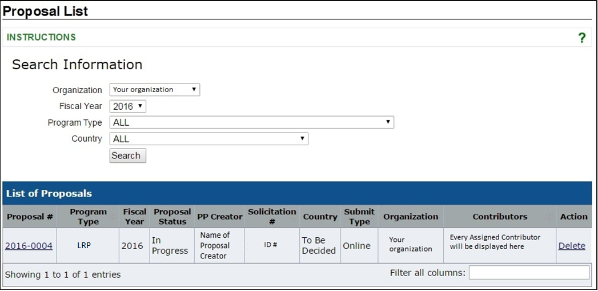598x291 pixels.
Task: Sort by Country column header
Action: [320, 217]
